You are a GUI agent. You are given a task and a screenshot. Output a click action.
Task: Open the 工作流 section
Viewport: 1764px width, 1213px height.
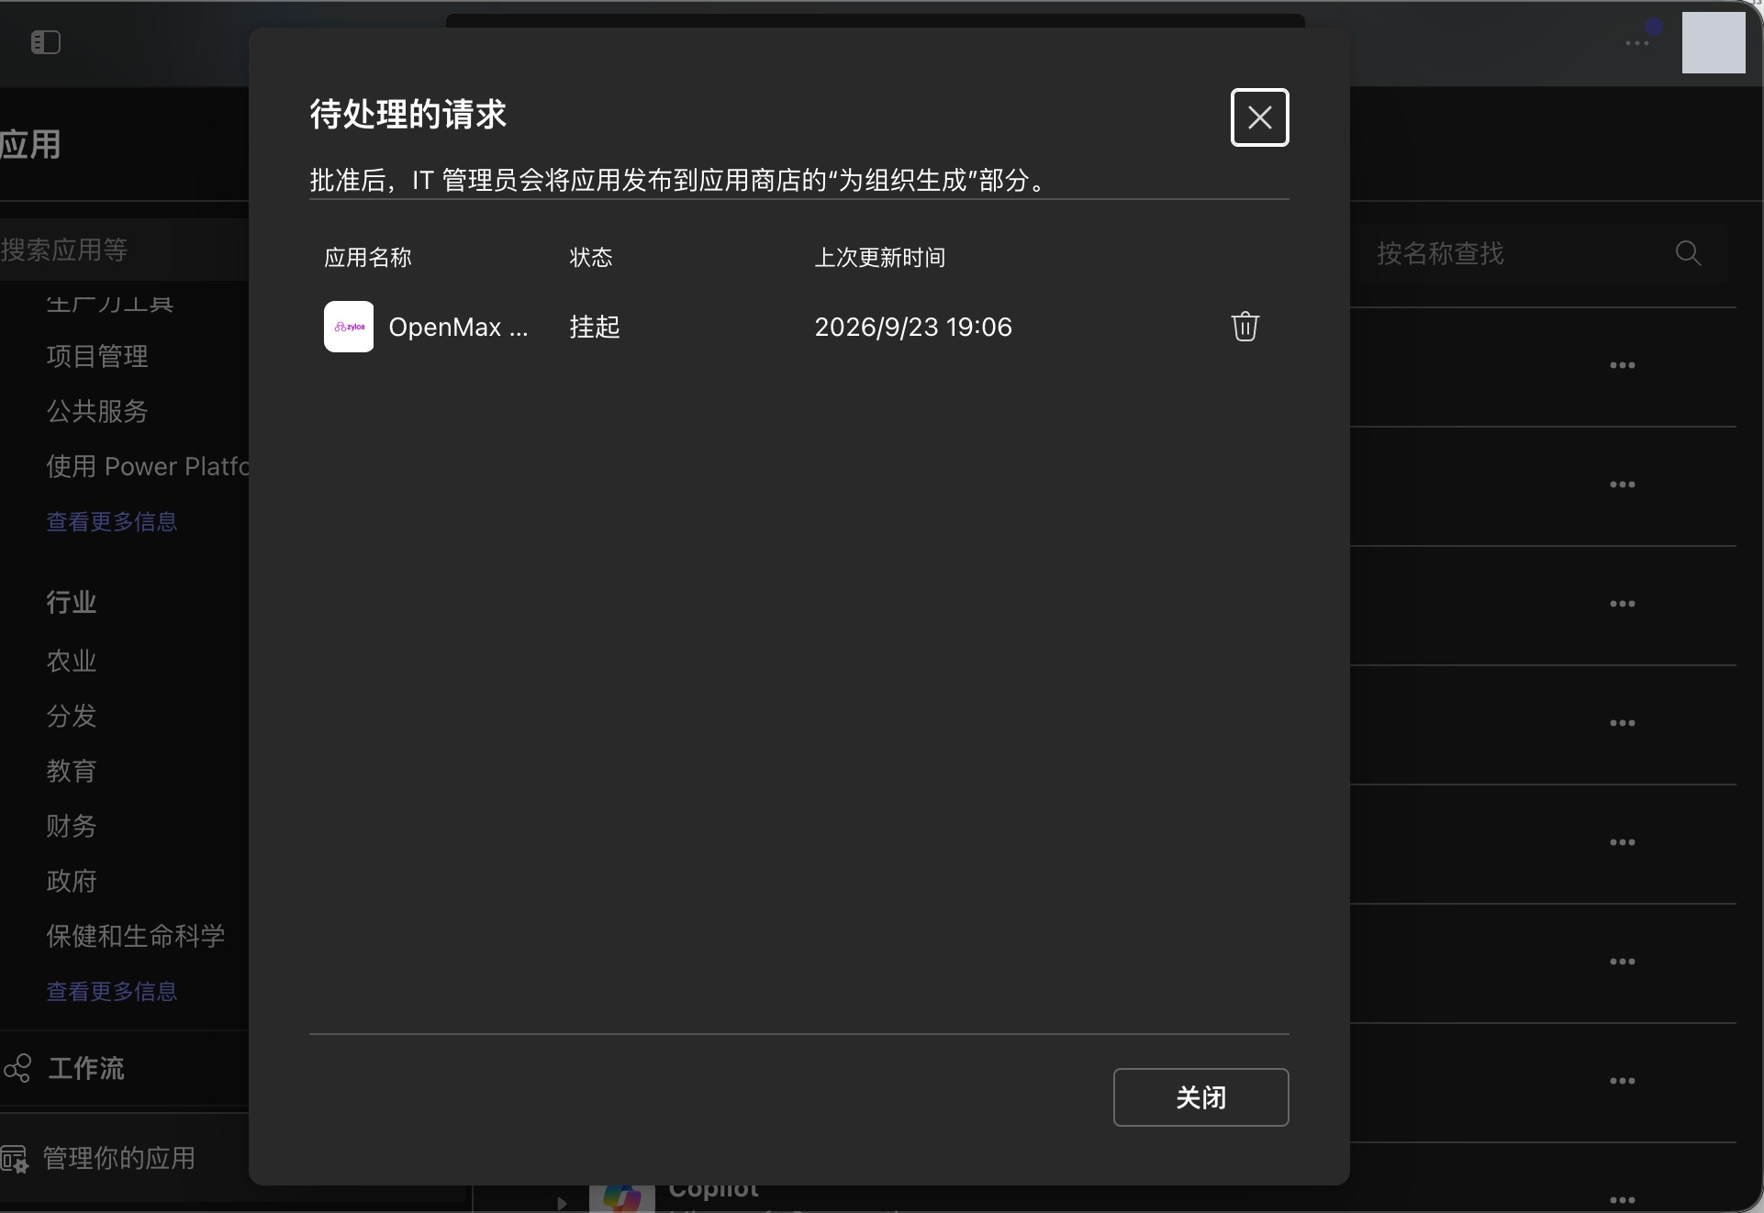tap(86, 1068)
